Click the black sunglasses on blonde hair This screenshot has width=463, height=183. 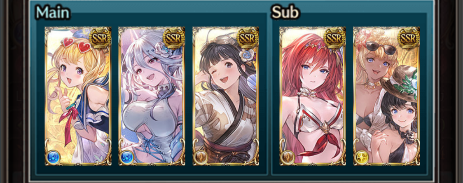coord(381,47)
